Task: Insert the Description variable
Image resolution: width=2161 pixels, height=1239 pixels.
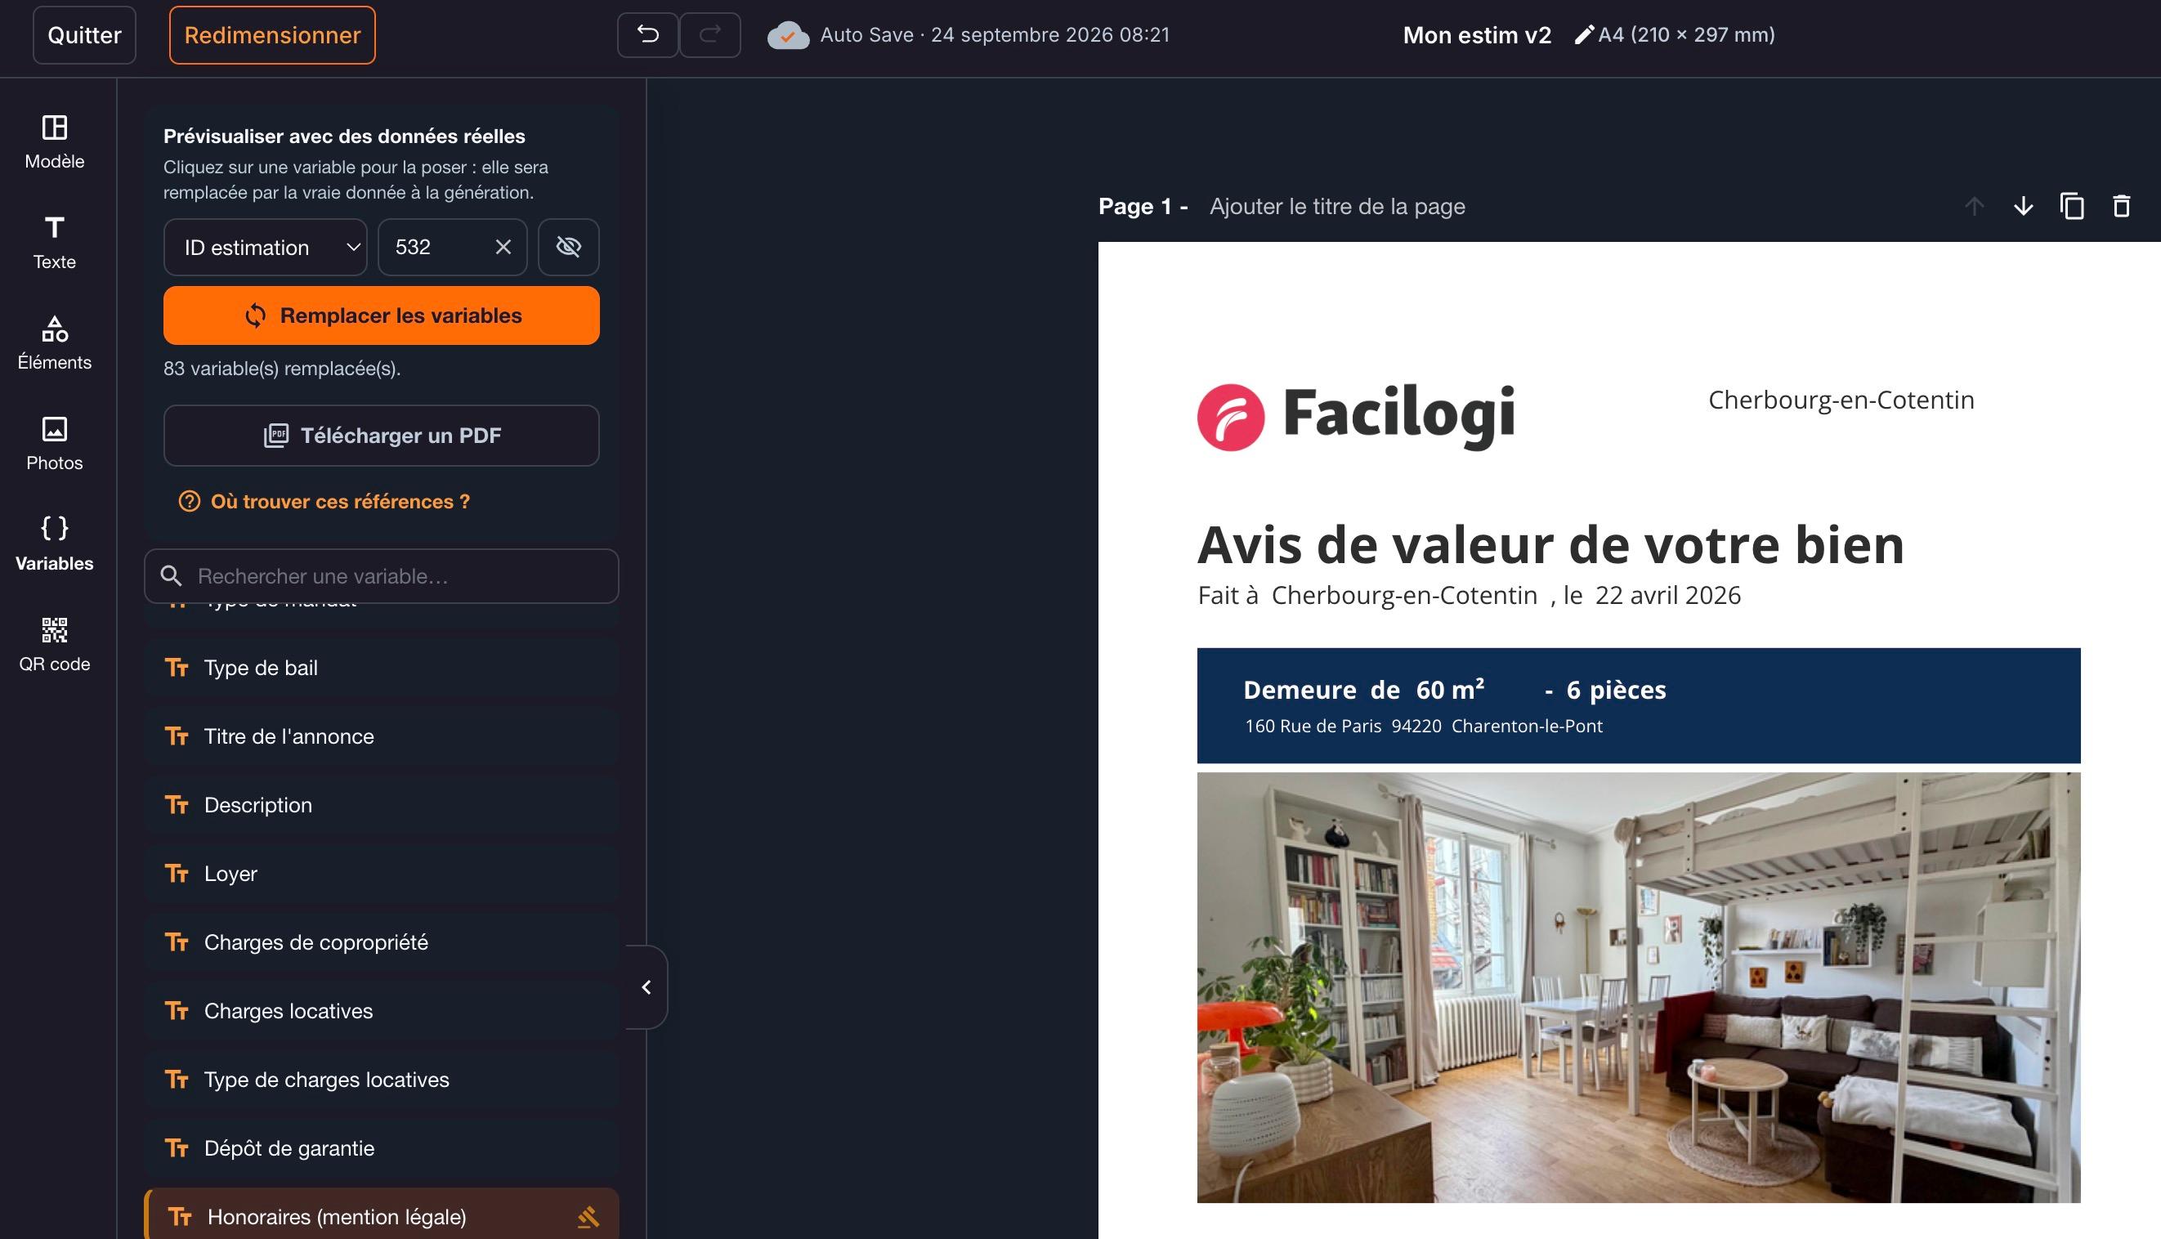Action: [x=381, y=805]
